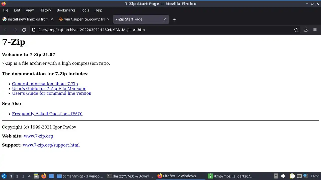Open the network connection tray icon

(299, 176)
